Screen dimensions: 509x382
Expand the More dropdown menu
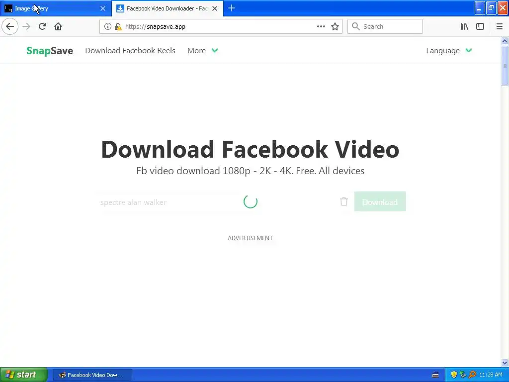(x=203, y=51)
